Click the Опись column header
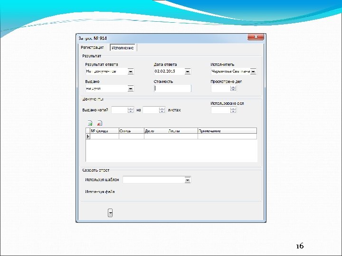342x256 pixels. [132, 131]
